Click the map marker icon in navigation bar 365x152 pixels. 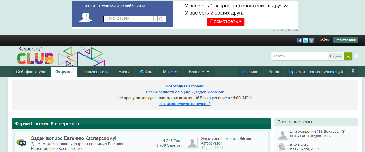click(x=353, y=71)
